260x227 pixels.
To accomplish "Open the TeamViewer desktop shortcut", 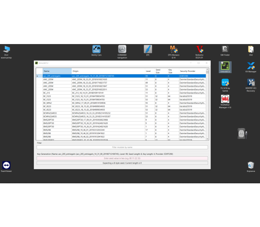I will click(6, 165).
